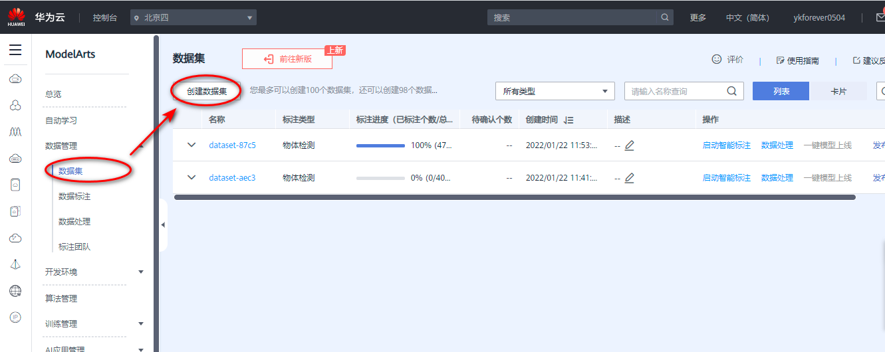Click 2022/01/22 11:41 creation time cell
The image size is (885, 352).
pyautogui.click(x=561, y=177)
